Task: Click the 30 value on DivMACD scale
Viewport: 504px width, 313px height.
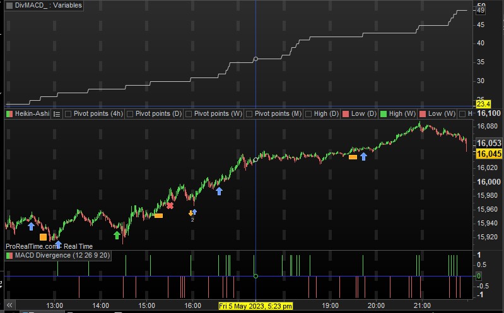Action: [481, 81]
